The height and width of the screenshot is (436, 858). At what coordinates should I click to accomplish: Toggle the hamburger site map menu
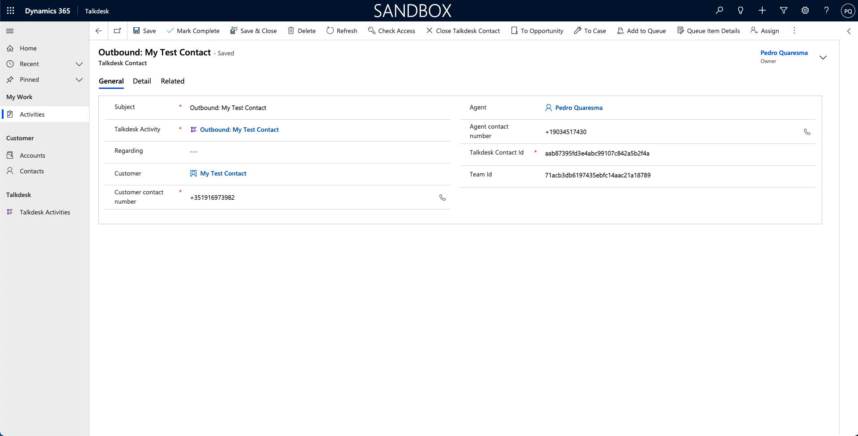coord(10,31)
